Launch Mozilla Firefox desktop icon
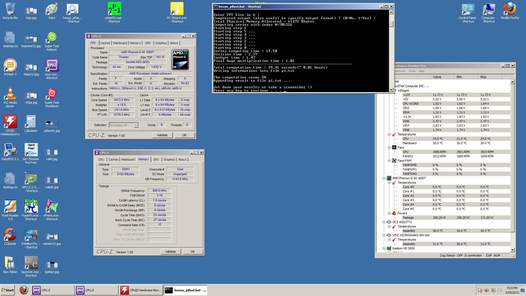Viewport: 526px width, 296px height. [510, 11]
